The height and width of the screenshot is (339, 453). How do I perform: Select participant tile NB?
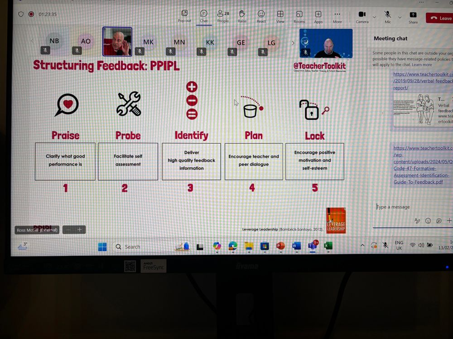point(54,41)
